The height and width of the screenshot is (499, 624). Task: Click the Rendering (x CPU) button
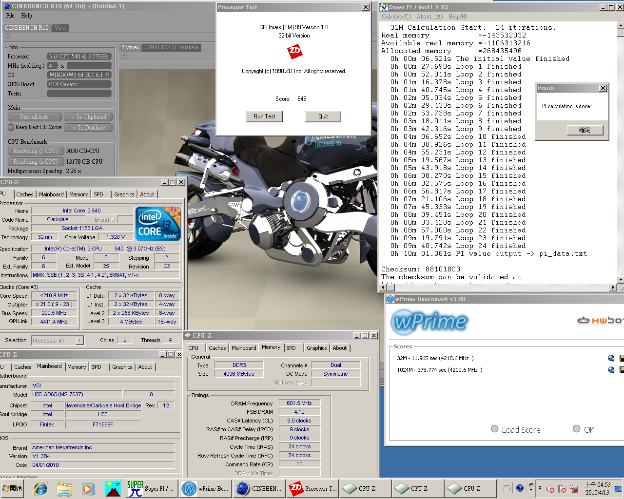(36, 162)
